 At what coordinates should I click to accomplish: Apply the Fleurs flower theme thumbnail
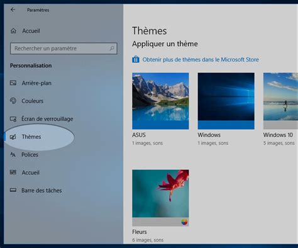coord(160,198)
